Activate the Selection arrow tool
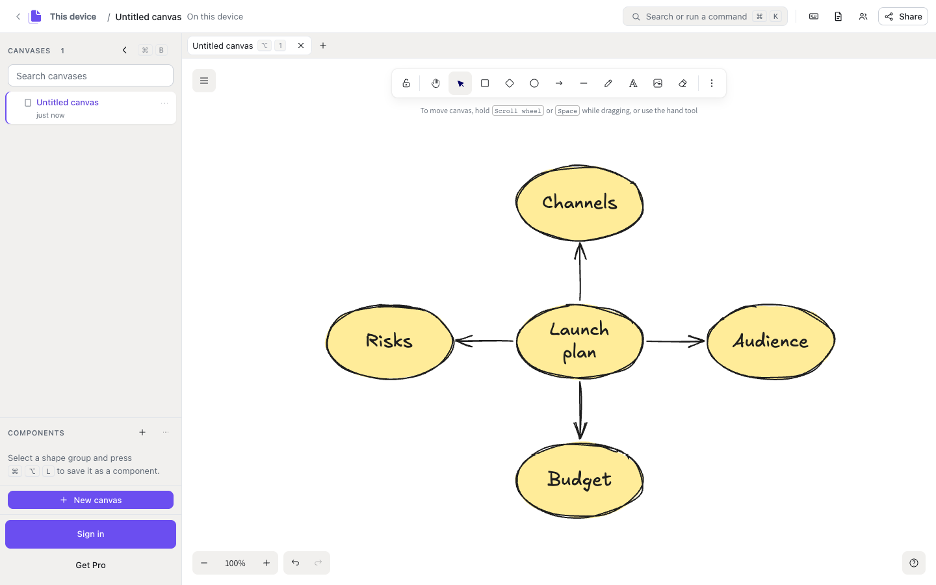The height and width of the screenshot is (585, 936). [460, 83]
